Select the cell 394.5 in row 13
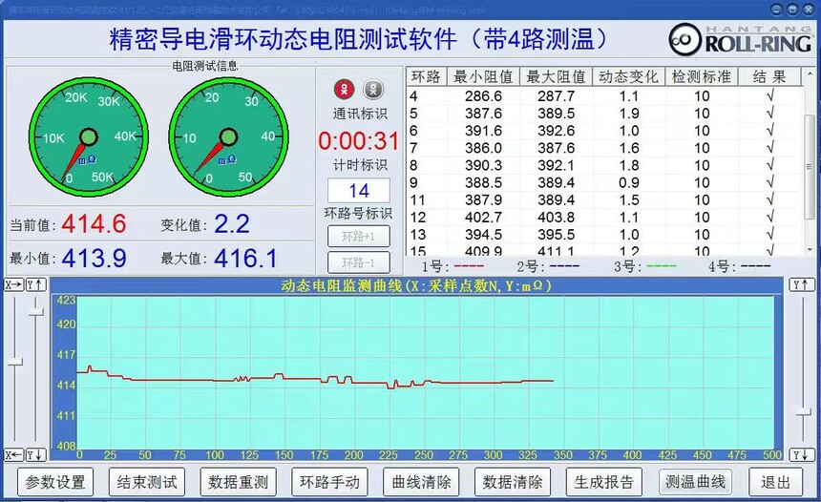This screenshot has width=821, height=502. tap(483, 235)
